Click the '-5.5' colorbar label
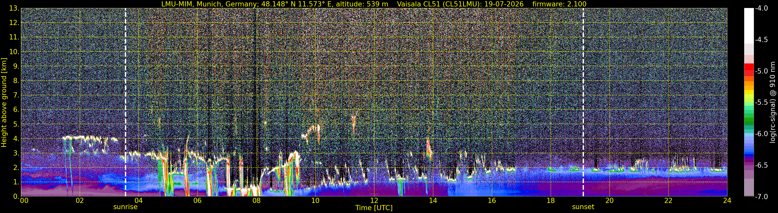778x213 pixels. click(761, 103)
